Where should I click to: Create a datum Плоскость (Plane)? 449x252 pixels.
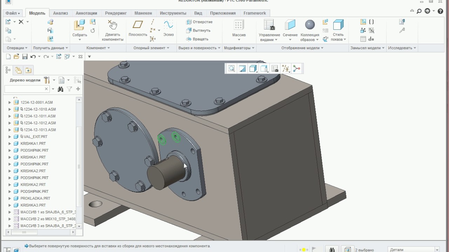click(138, 28)
